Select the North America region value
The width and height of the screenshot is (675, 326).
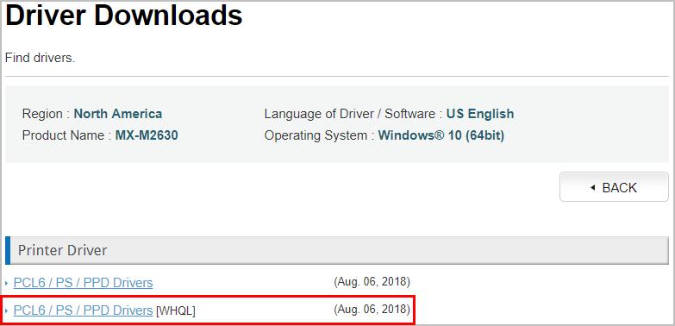(118, 114)
